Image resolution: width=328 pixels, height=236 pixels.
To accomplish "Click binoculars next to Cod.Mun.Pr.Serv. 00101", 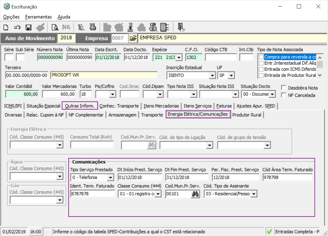I will coord(195,194).
